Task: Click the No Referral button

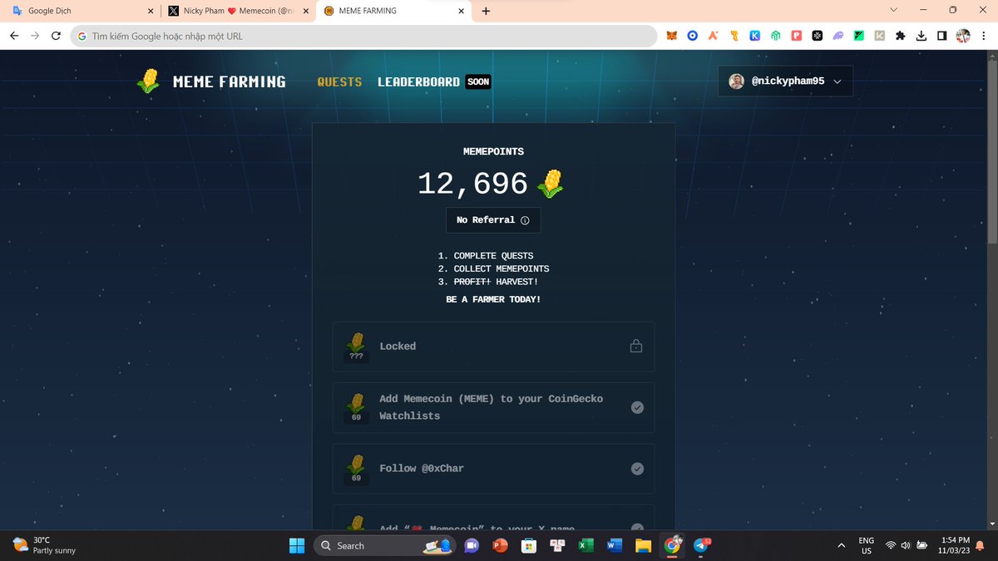Action: pos(493,220)
